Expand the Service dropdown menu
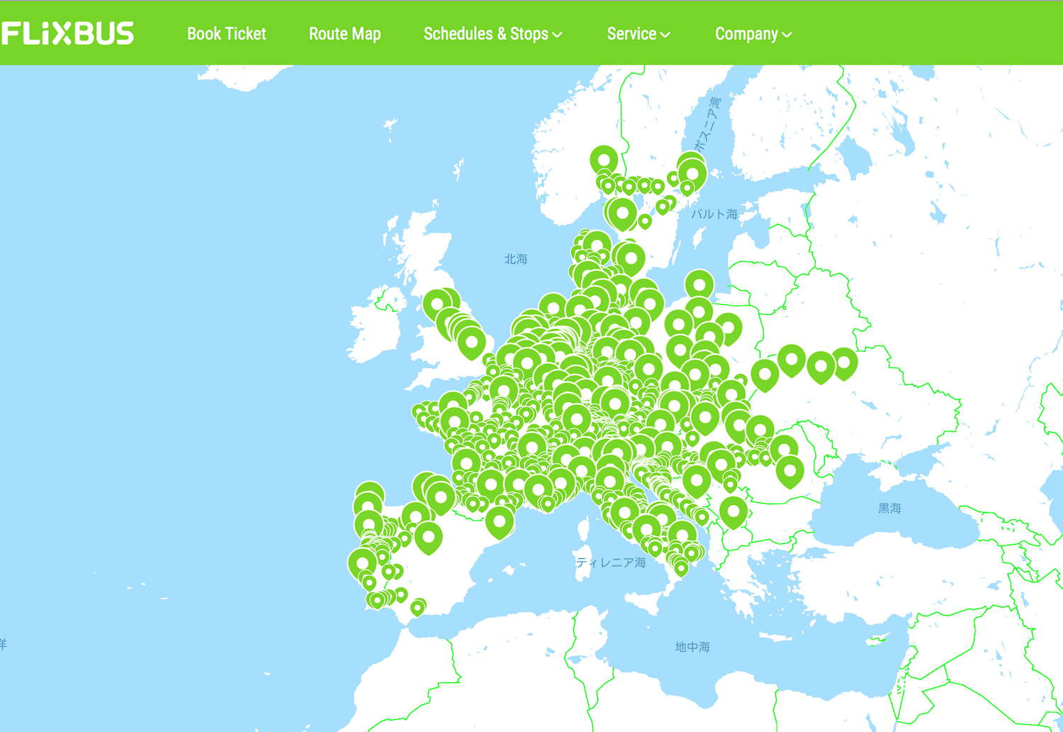This screenshot has height=732, width=1063. pyautogui.click(x=638, y=33)
